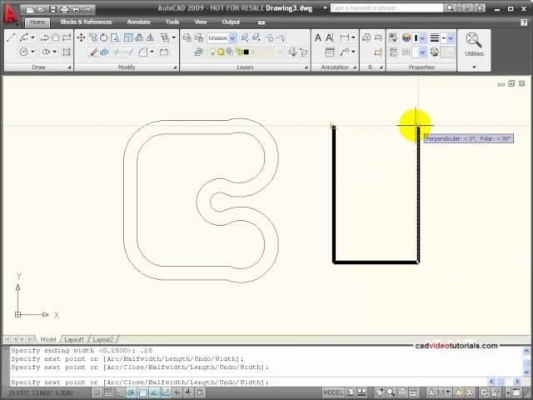Screen dimensions: 533x400
Task: Select the Rotate tool
Action: (104, 37)
